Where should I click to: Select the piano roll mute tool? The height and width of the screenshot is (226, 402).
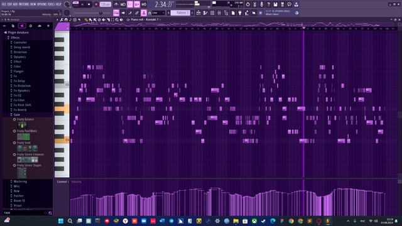click(x=104, y=19)
